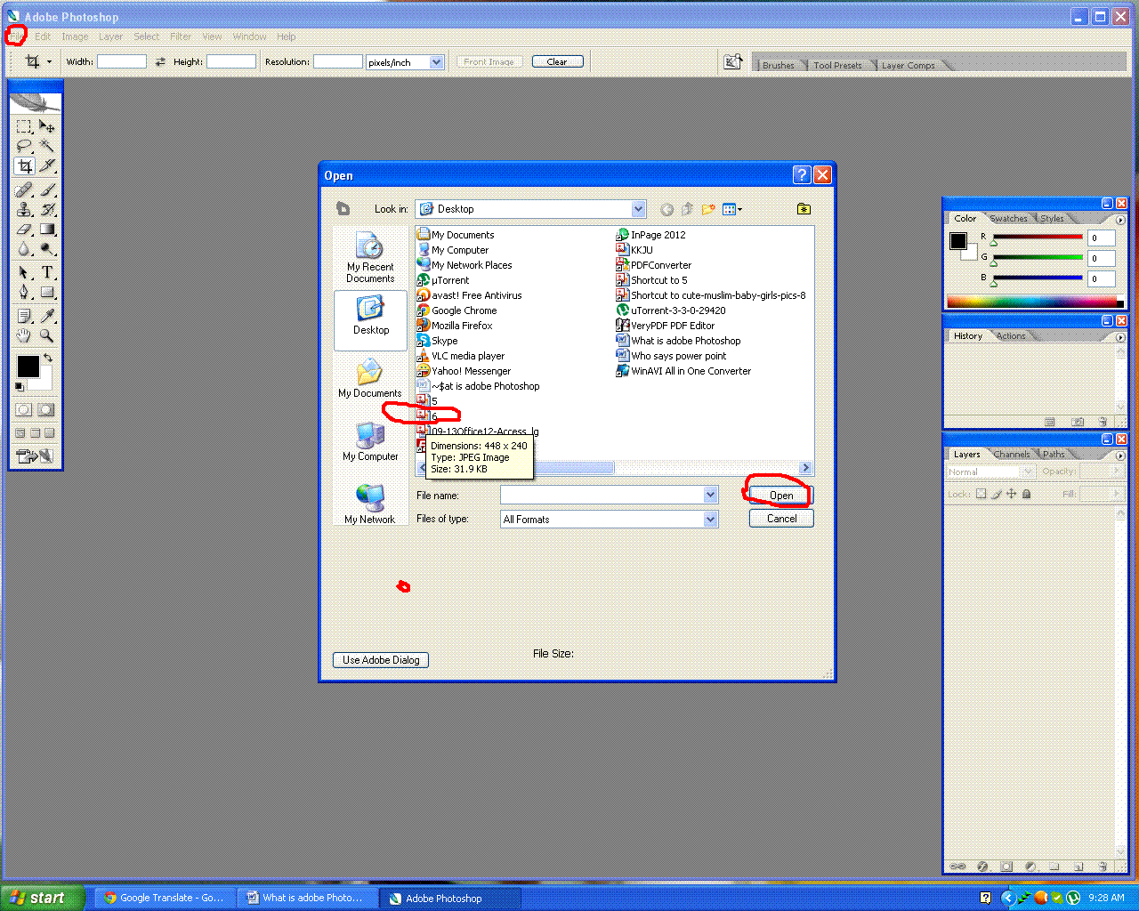The height and width of the screenshot is (911, 1139).
Task: Click the Open button in dialog
Action: tap(781, 496)
